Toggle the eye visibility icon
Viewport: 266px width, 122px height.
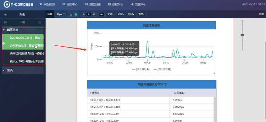coord(102,14)
